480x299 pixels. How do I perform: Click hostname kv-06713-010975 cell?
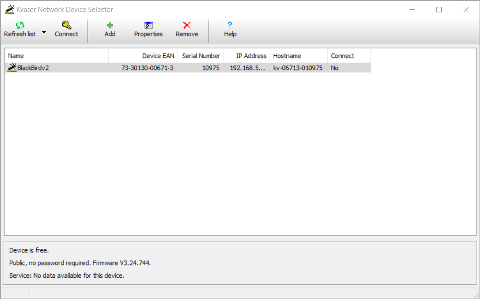click(298, 68)
